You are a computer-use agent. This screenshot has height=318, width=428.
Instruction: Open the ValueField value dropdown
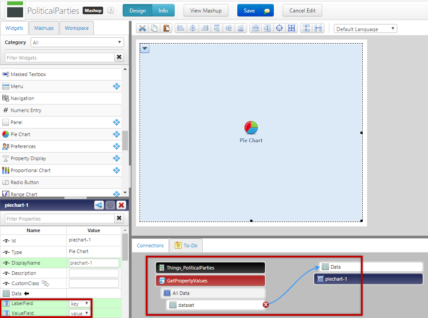80,314
